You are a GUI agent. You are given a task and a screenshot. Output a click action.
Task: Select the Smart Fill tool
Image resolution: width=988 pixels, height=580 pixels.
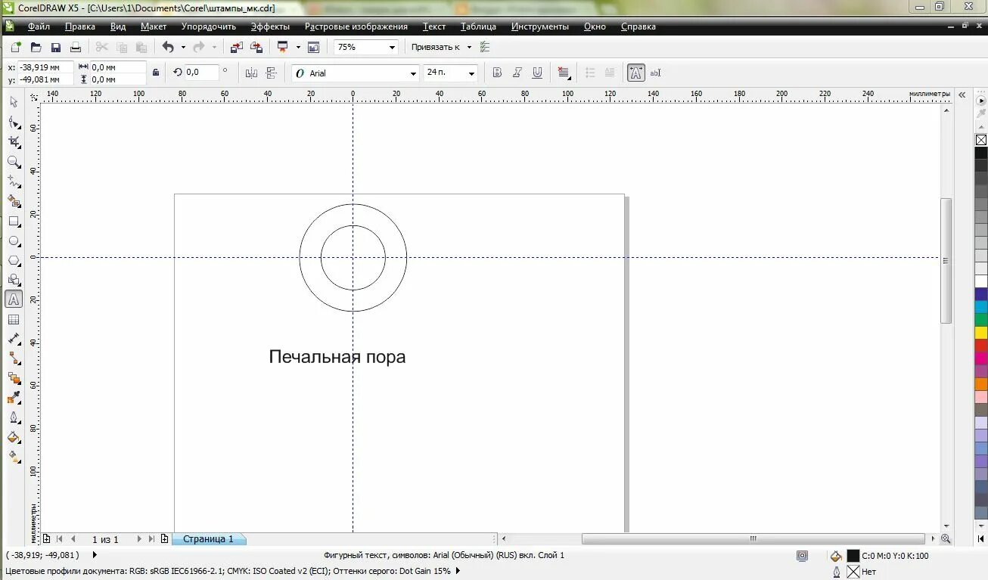[x=14, y=201]
